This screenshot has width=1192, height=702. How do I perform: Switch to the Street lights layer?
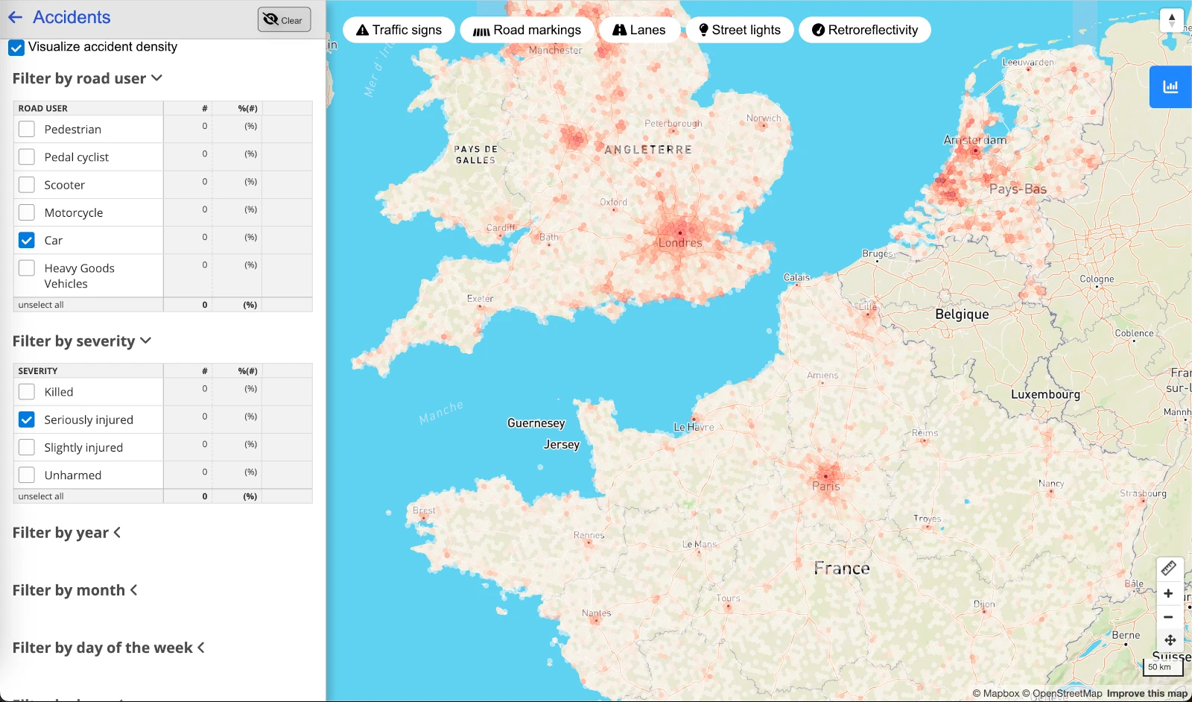pyautogui.click(x=740, y=30)
